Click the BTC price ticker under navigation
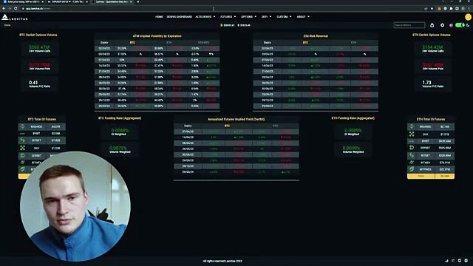Screen dimensions: 473x266 coord(228,25)
